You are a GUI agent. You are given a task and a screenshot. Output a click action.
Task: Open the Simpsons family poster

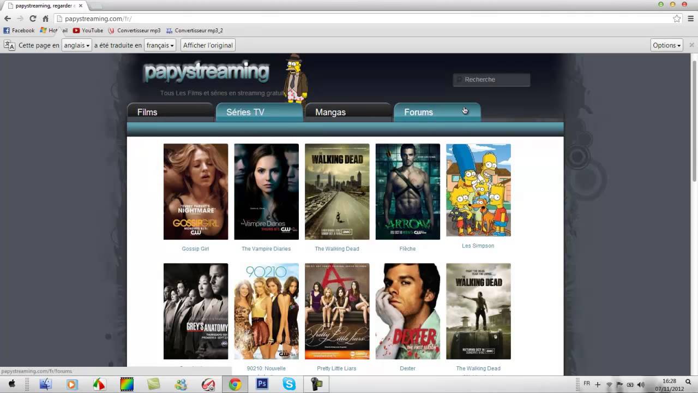tap(478, 190)
